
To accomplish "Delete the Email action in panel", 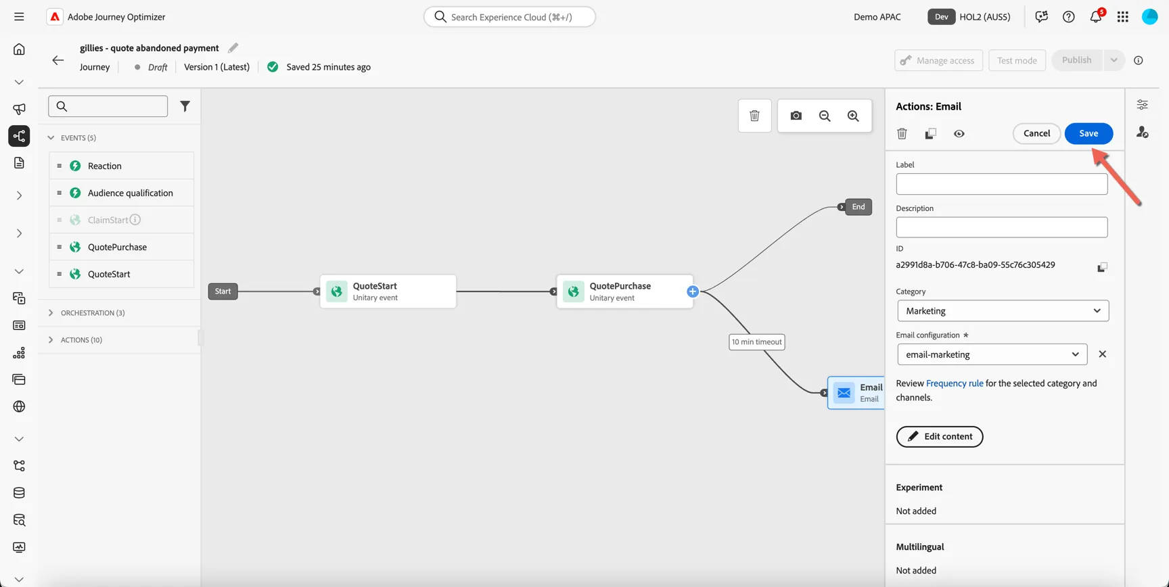I will 902,134.
